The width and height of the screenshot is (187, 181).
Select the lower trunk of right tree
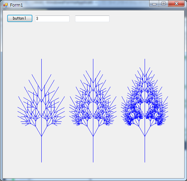145,149
